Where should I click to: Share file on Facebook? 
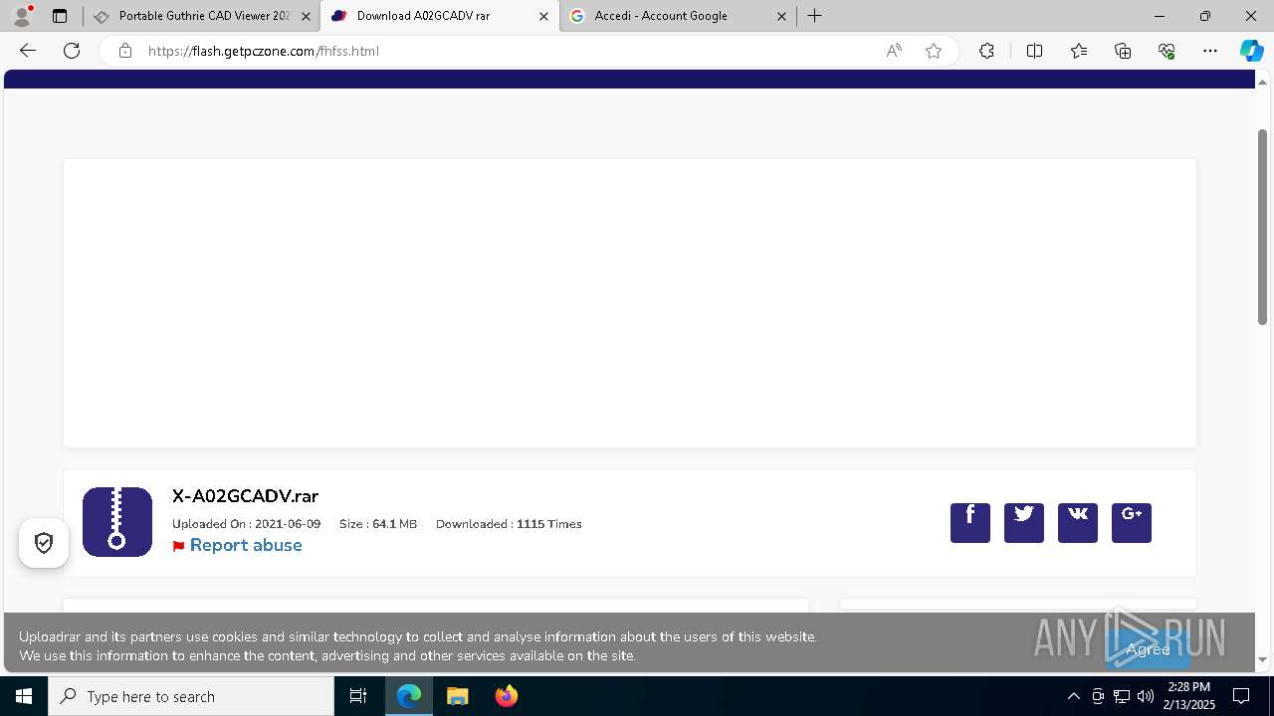point(970,523)
